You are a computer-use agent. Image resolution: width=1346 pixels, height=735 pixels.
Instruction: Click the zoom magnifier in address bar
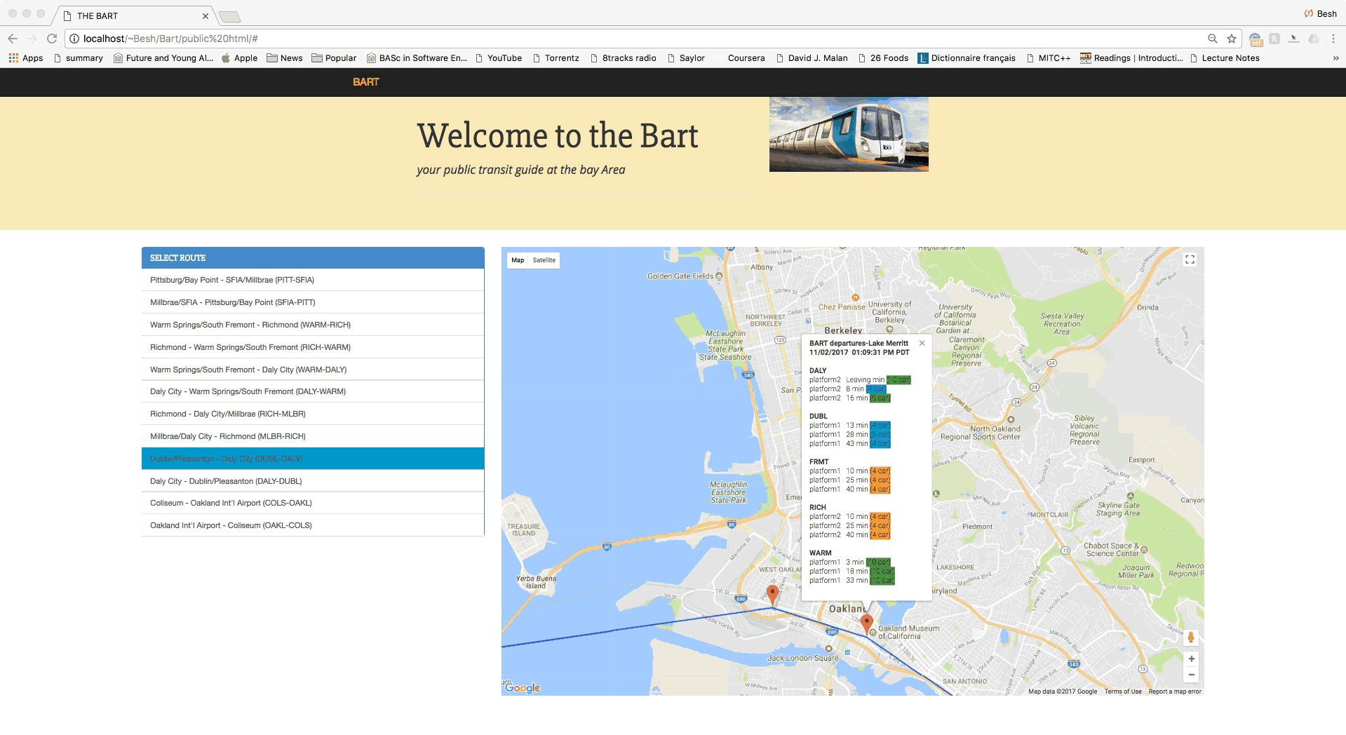click(x=1212, y=39)
